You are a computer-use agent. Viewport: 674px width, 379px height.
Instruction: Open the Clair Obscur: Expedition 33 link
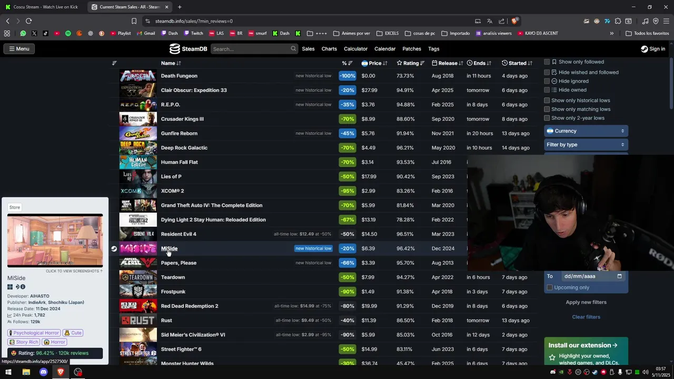point(194,90)
